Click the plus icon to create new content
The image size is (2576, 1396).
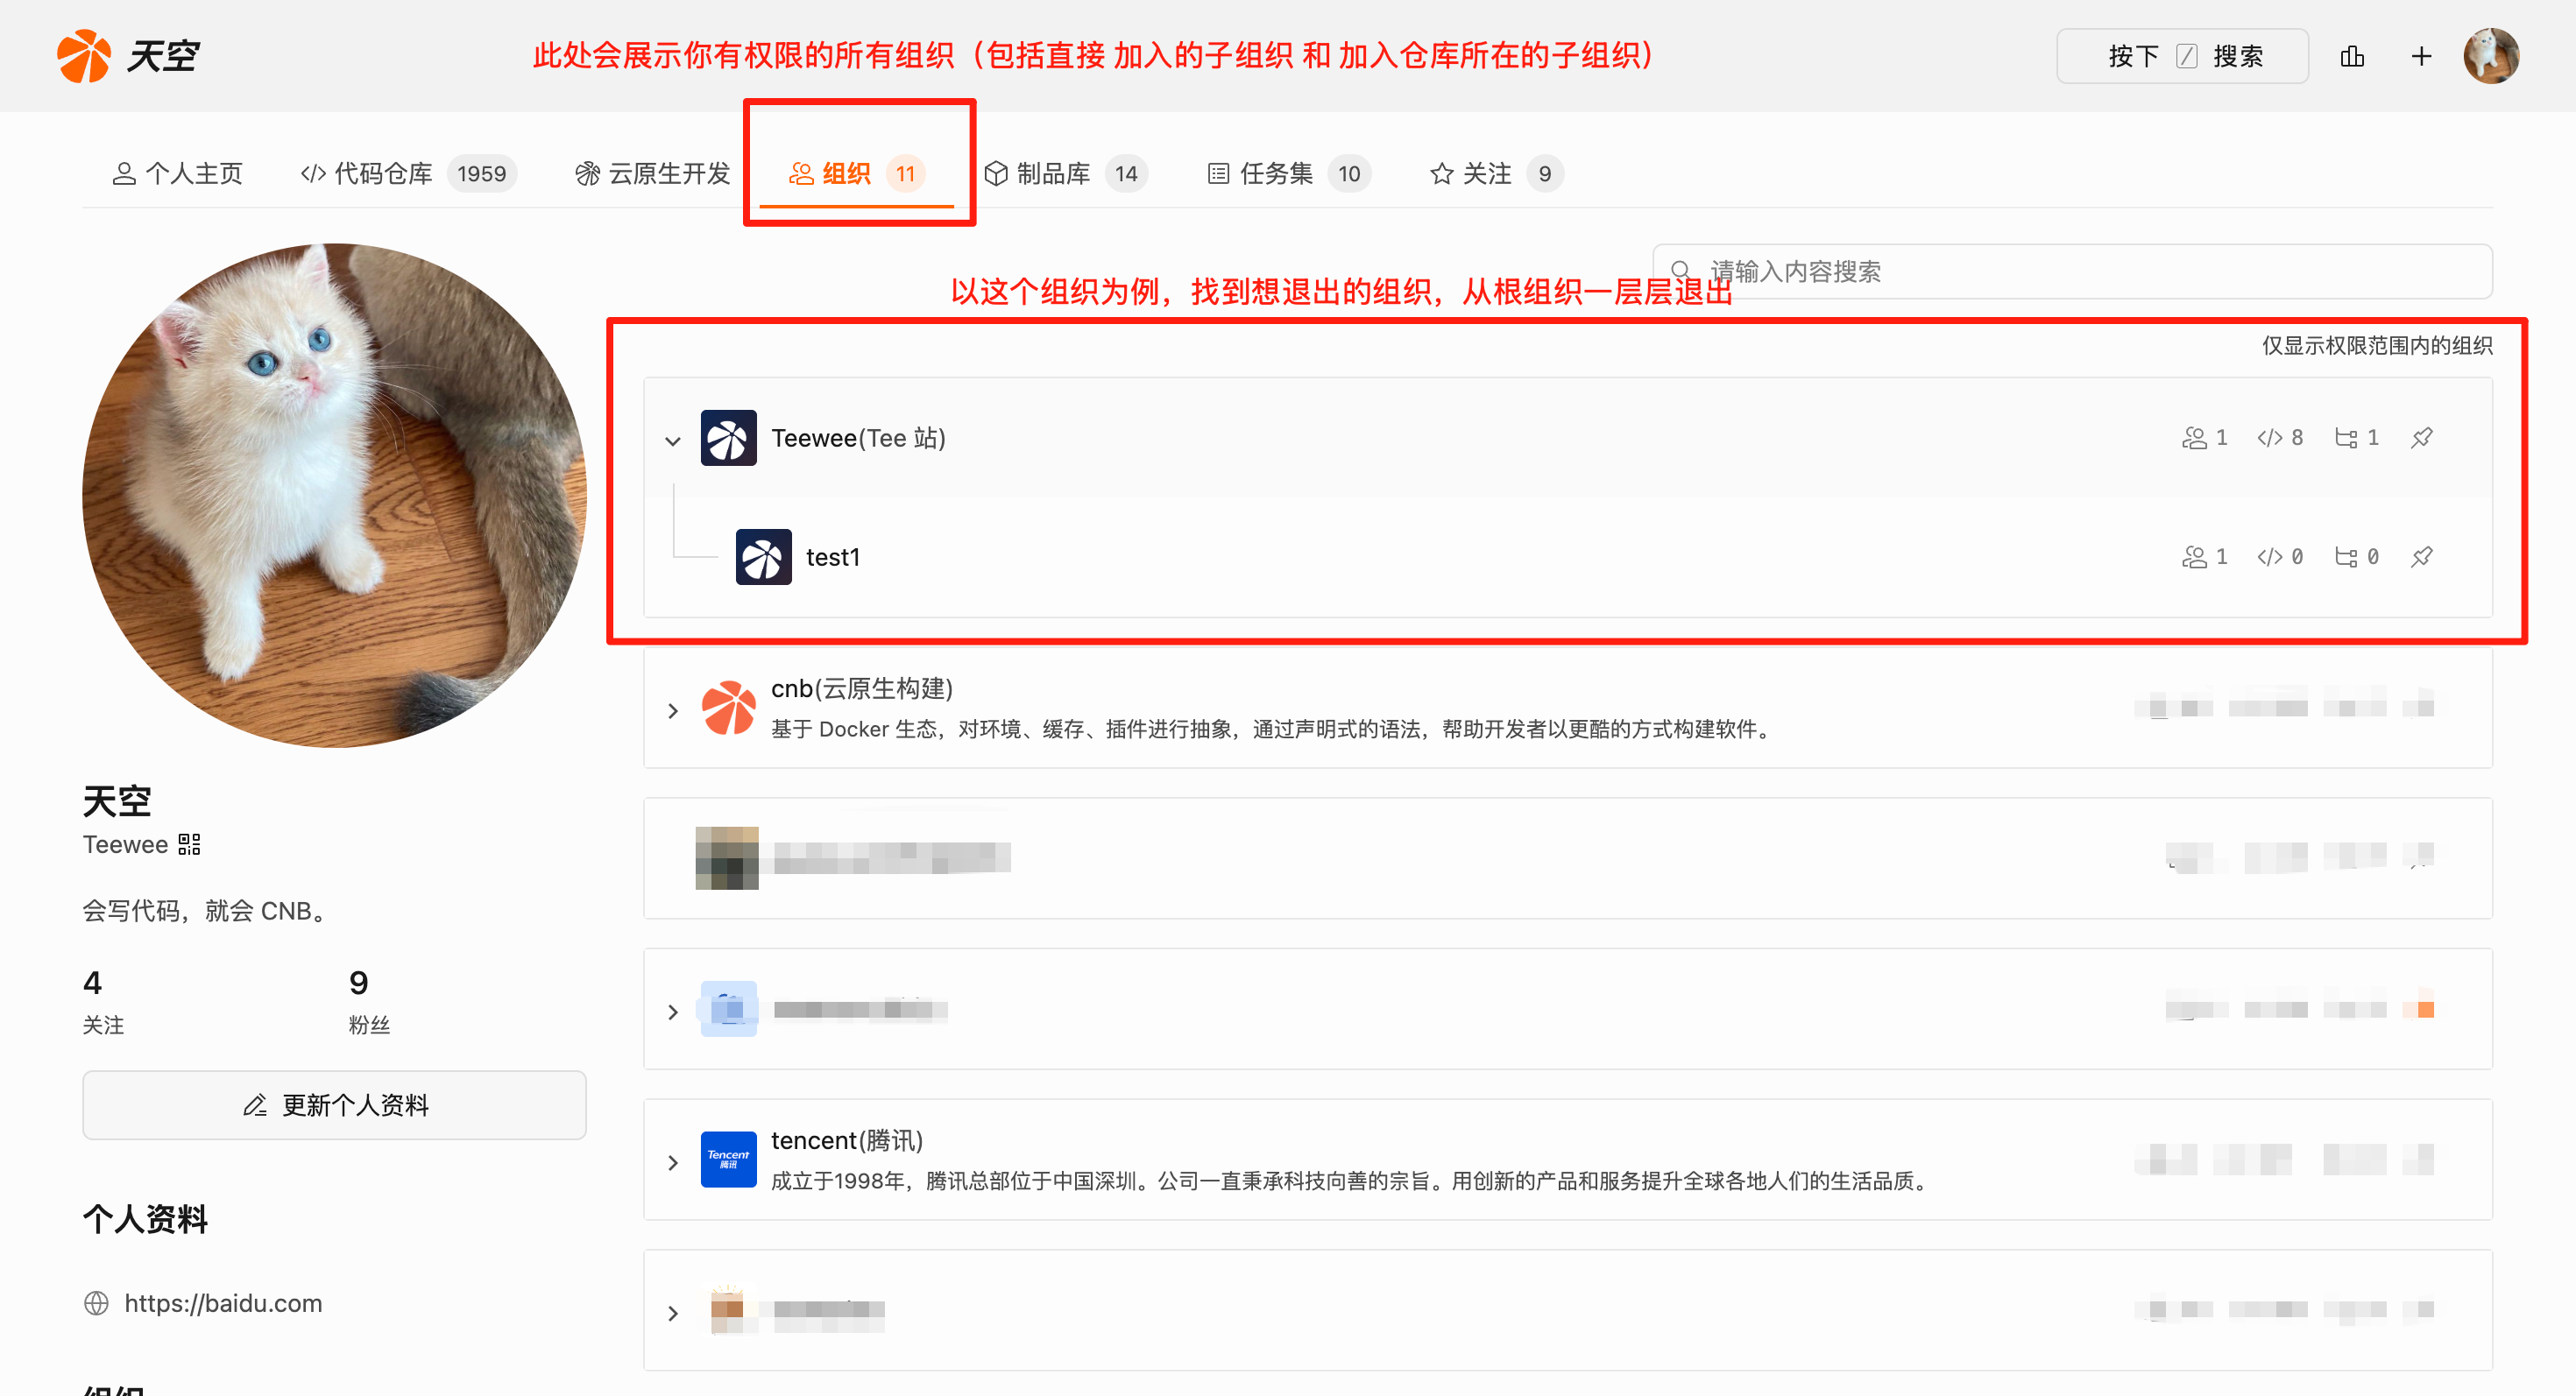point(2421,56)
